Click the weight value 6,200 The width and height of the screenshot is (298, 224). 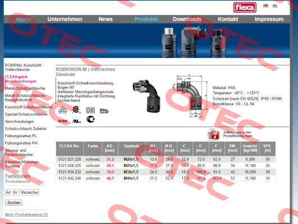(250, 159)
